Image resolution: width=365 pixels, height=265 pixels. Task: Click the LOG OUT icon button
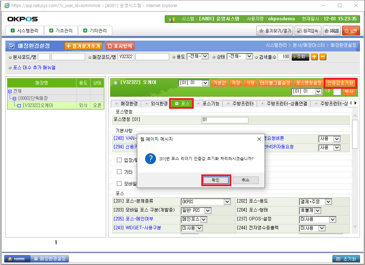351,31
